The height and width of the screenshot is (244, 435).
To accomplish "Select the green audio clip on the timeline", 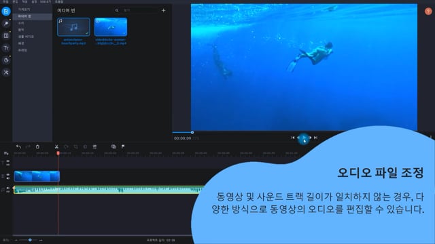I will [x=109, y=190].
